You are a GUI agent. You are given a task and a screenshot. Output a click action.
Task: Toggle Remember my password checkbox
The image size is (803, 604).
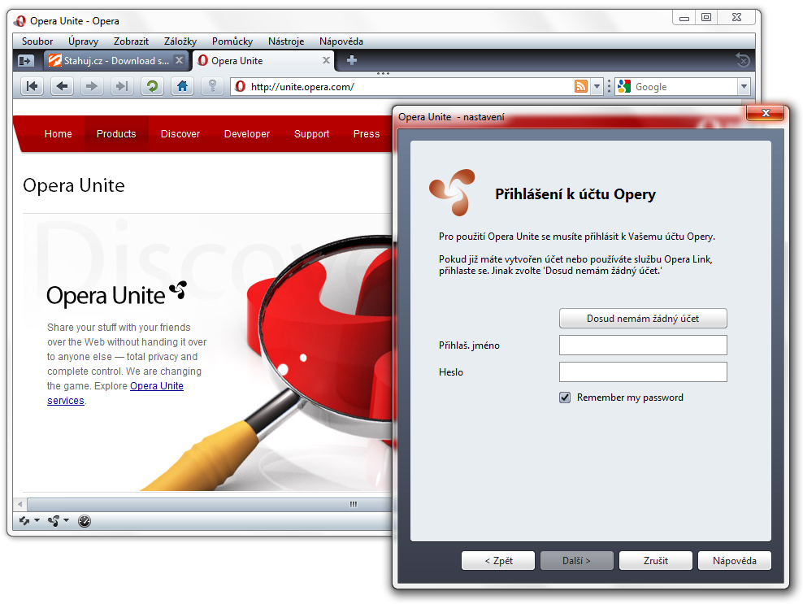coord(565,398)
